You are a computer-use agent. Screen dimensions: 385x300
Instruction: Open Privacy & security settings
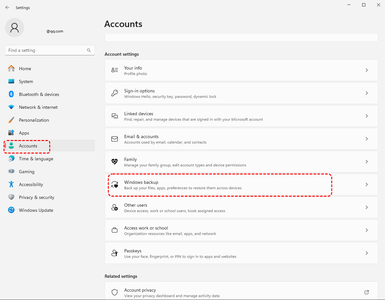click(50, 197)
